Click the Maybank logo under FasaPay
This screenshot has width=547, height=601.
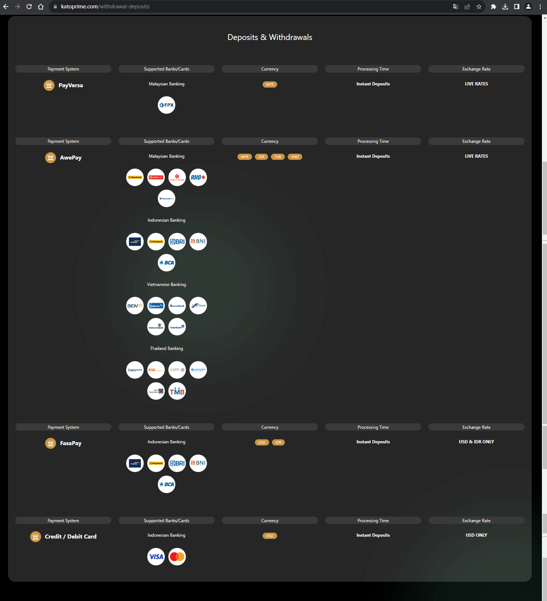pyautogui.click(x=156, y=463)
